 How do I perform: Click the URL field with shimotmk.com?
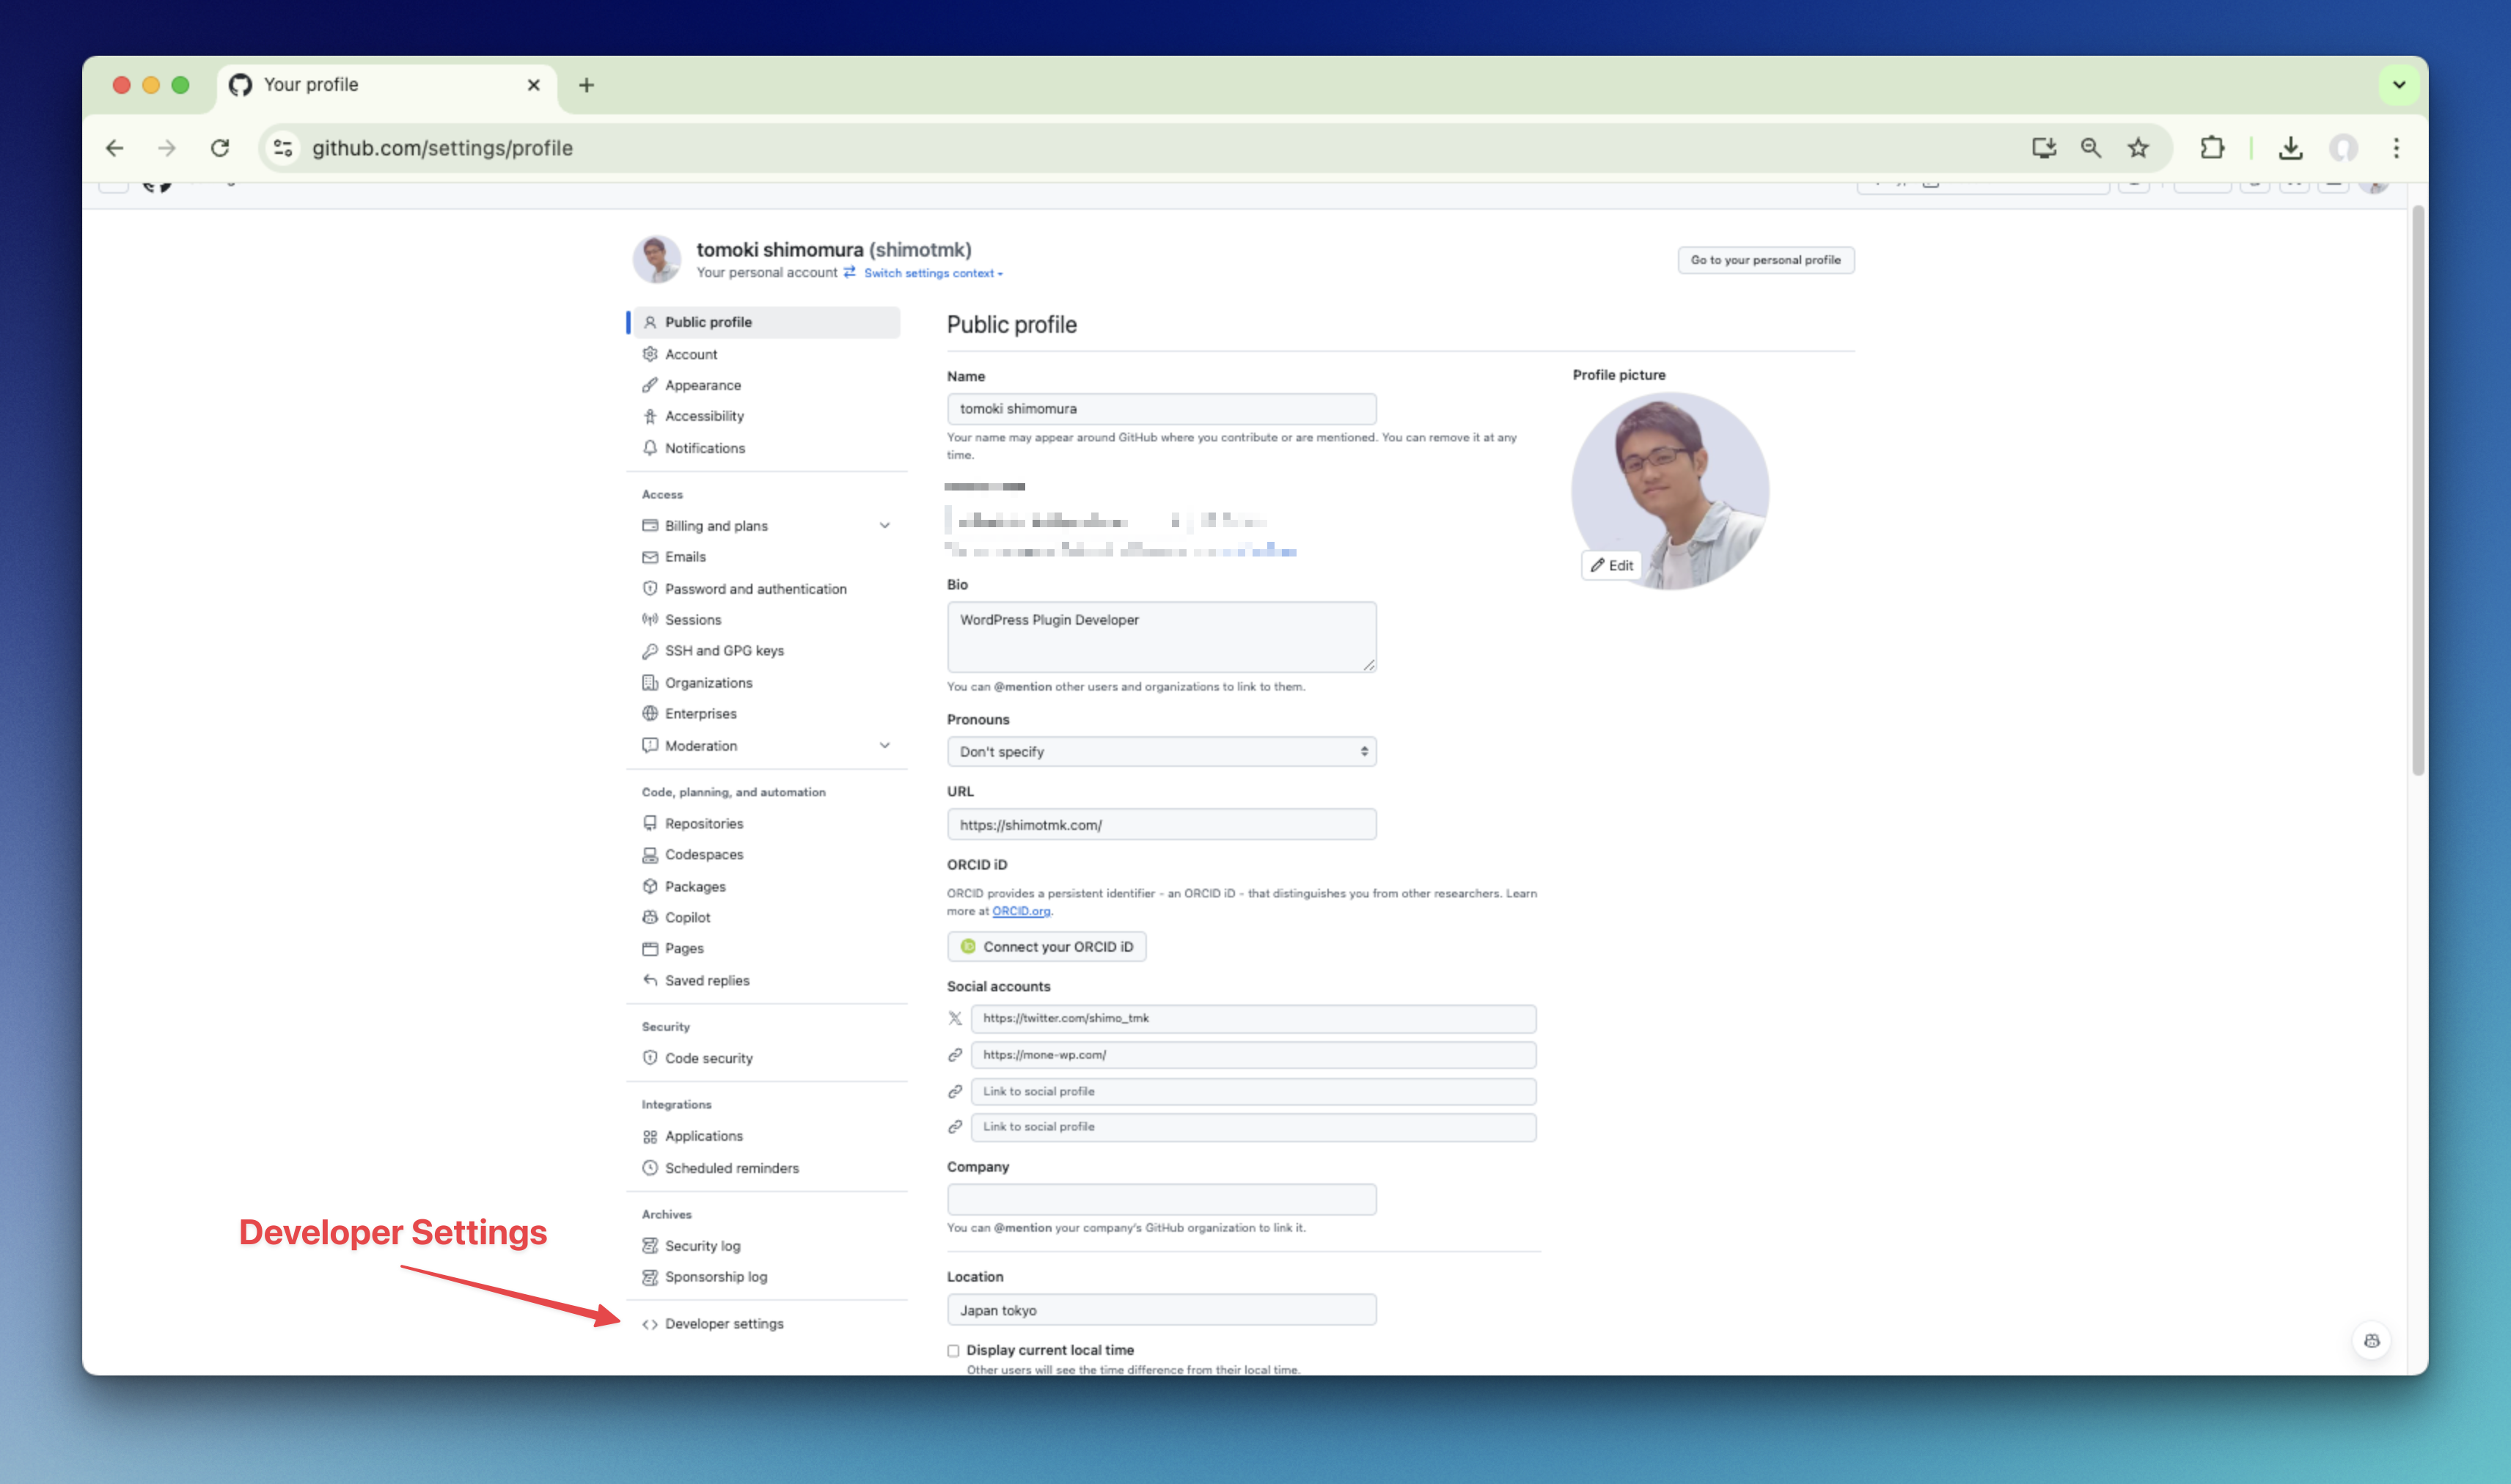coord(1161,825)
